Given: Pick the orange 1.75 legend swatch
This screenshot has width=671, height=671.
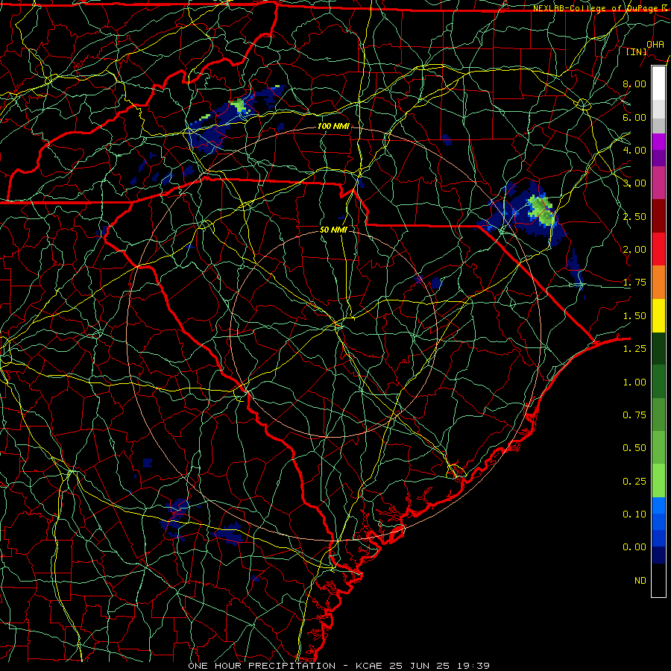Looking at the screenshot, I should pos(658,282).
